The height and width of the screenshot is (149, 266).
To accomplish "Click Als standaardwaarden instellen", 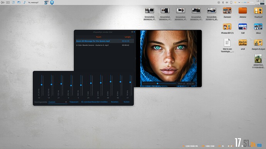I will (x=94, y=102).
